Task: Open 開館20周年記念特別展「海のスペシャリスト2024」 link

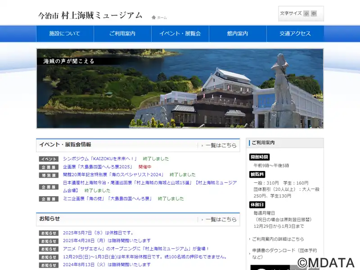Action: (113, 175)
